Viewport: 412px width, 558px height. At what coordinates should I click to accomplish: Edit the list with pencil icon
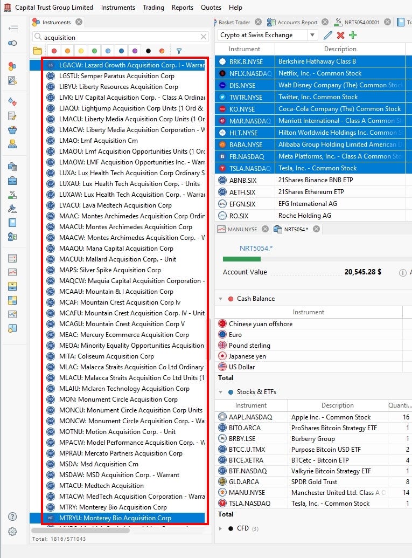pos(328,35)
